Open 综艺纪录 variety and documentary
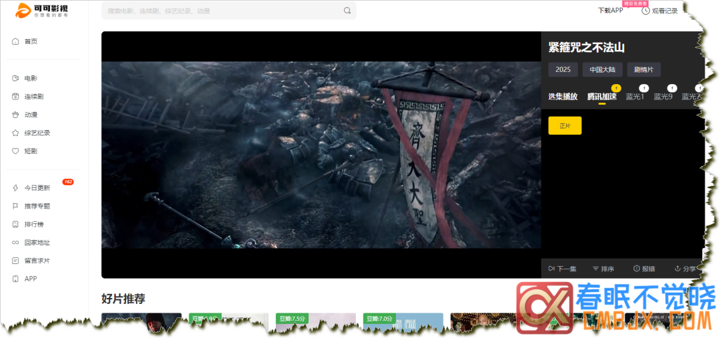 [x=37, y=133]
